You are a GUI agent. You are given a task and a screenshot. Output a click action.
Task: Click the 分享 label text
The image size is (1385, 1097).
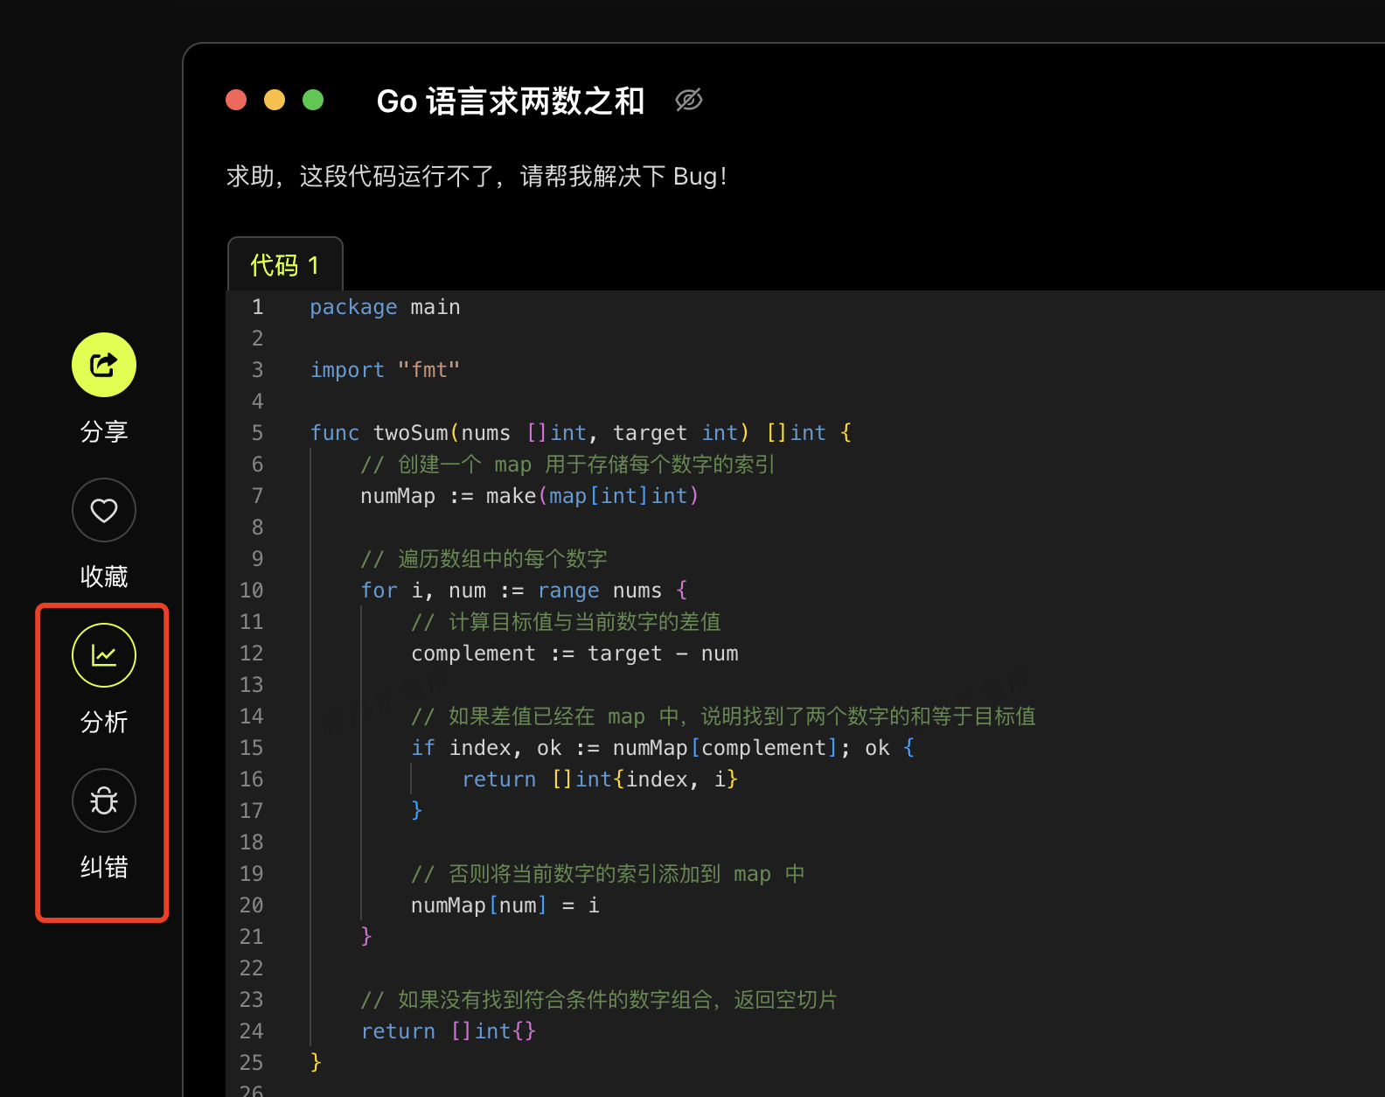104,431
